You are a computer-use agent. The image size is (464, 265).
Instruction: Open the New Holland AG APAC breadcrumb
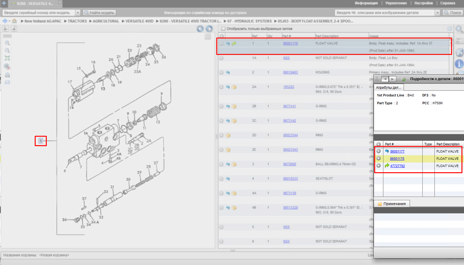pyautogui.click(x=43, y=21)
